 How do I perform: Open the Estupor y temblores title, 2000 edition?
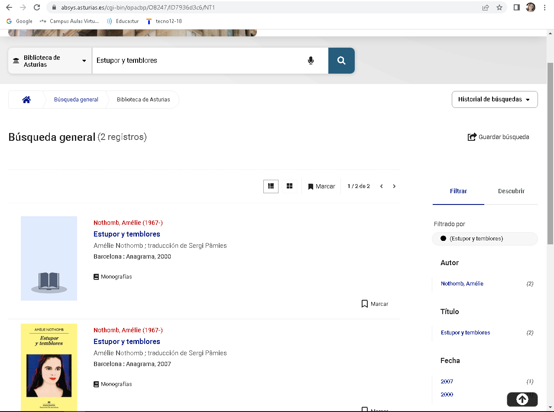click(x=127, y=234)
